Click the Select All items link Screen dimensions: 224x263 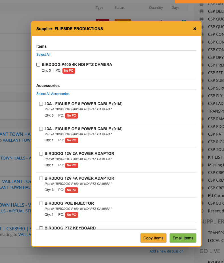[x=43, y=55]
